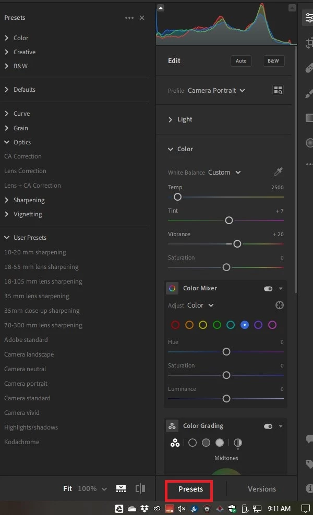Screen dimensions: 313x515
Task: Toggle the Color Grading on/off switch
Action: [x=268, y=426]
